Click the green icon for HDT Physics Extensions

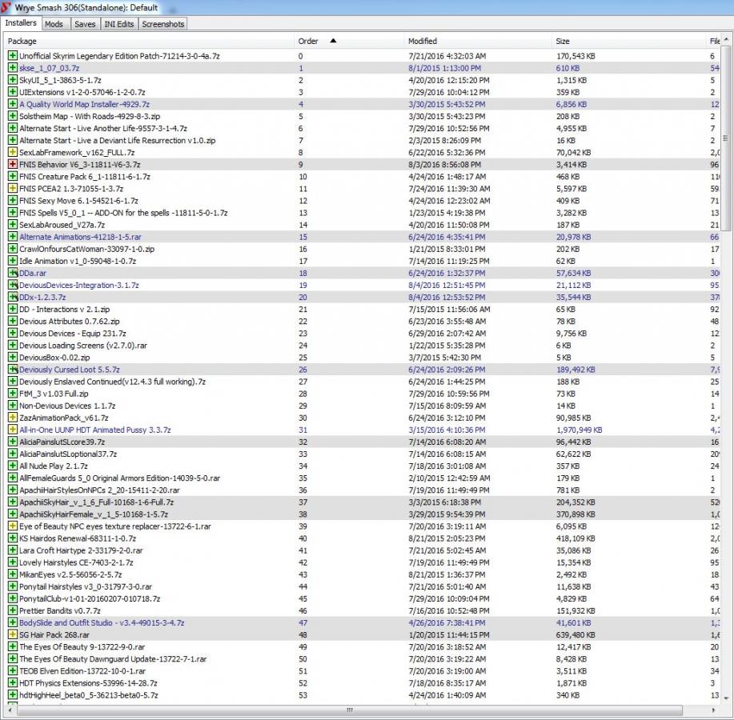pos(13,682)
